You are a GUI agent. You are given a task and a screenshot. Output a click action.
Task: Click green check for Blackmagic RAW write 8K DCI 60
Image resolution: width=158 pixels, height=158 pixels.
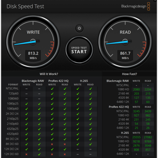click(26, 144)
